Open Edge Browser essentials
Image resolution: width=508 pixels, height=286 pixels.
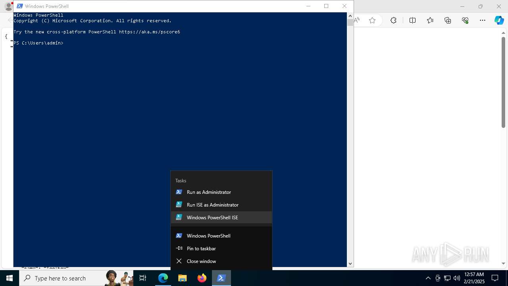click(x=465, y=20)
